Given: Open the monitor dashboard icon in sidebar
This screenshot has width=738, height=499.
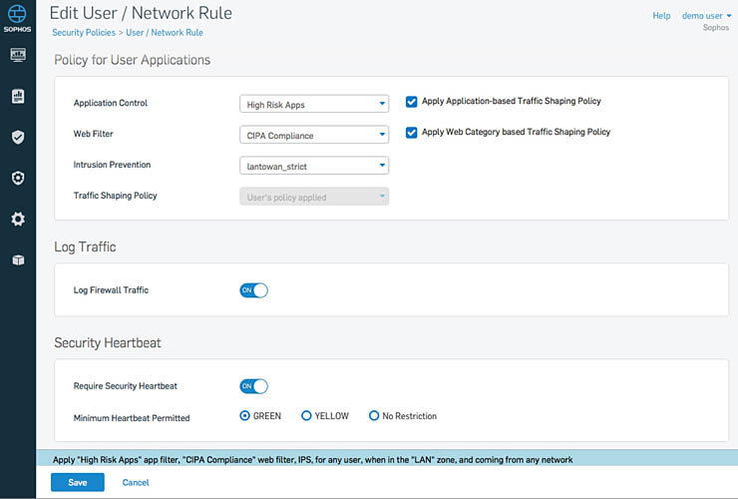Looking at the screenshot, I should click(18, 55).
